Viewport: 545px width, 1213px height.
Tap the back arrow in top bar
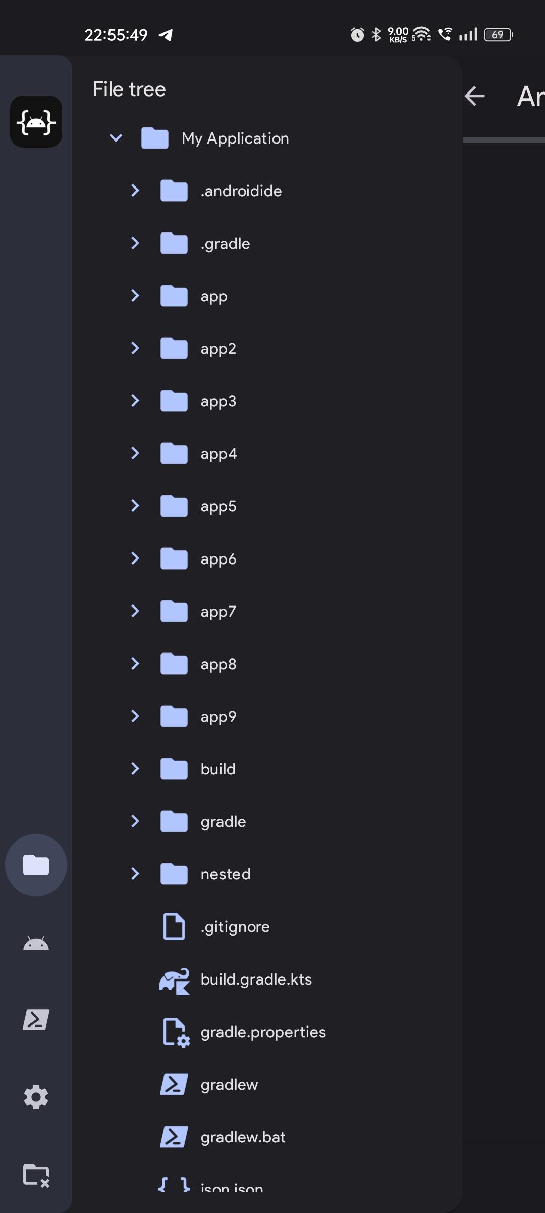[x=474, y=96]
